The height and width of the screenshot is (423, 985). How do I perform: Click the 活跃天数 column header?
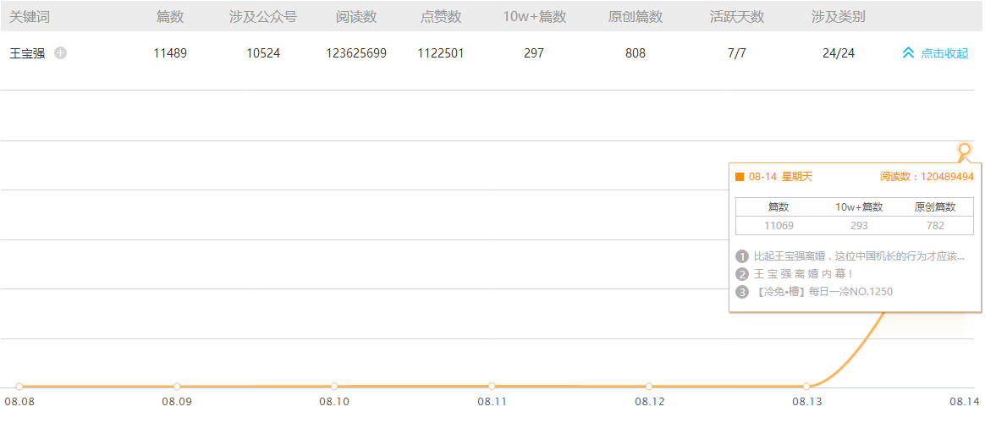737,17
